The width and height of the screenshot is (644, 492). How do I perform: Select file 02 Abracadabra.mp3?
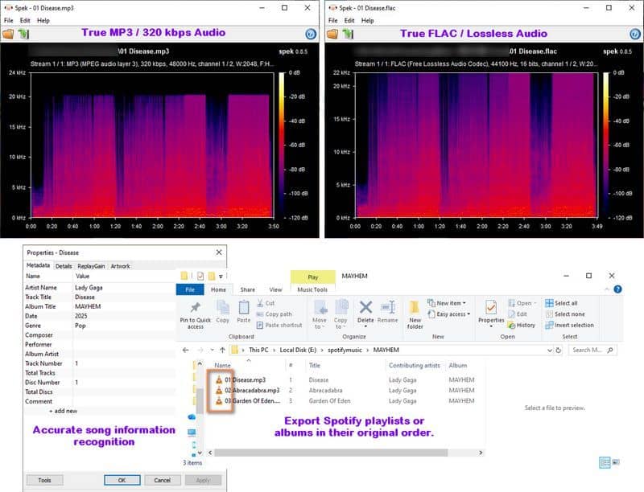coord(248,391)
